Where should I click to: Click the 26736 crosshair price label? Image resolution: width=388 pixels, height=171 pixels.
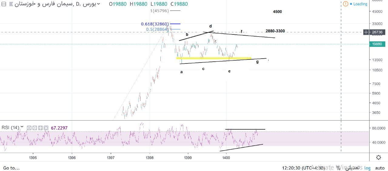(377, 32)
